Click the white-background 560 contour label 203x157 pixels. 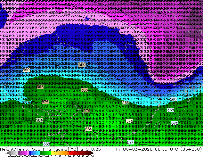tap(173, 99)
